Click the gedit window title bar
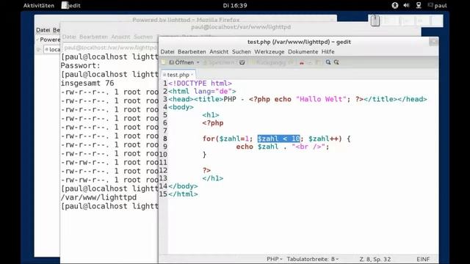 click(x=299, y=42)
